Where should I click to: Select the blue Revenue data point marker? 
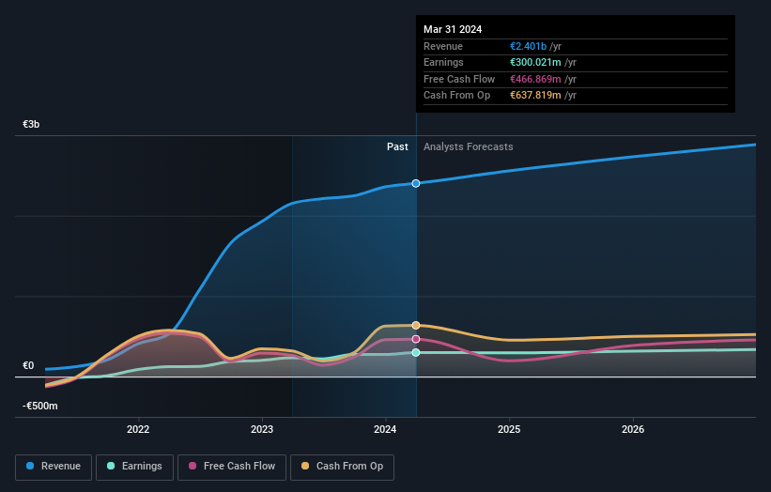point(416,183)
